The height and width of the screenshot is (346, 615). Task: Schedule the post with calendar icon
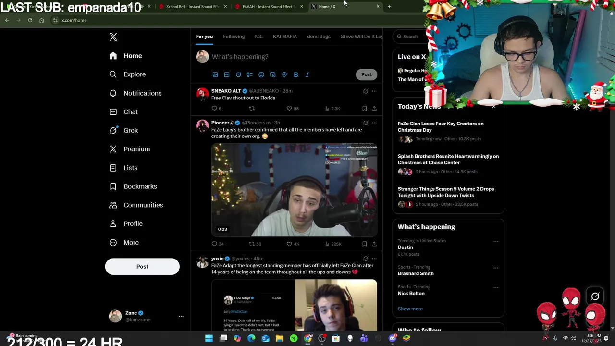tap(273, 74)
